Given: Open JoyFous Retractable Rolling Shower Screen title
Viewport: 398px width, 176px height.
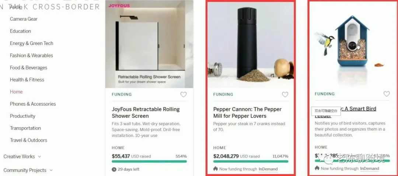Looking at the screenshot, I should point(146,113).
